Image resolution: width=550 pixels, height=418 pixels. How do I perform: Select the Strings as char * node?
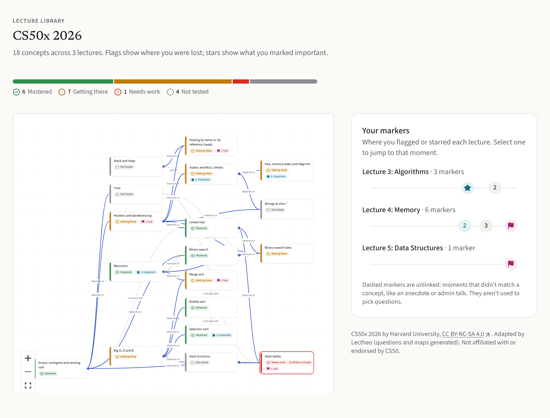(287, 209)
